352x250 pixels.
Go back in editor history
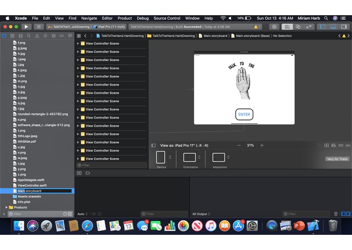click(85, 36)
